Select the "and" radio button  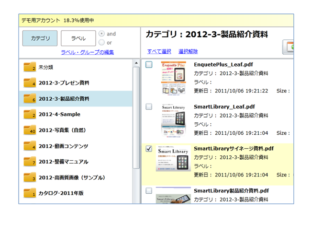coord(101,34)
